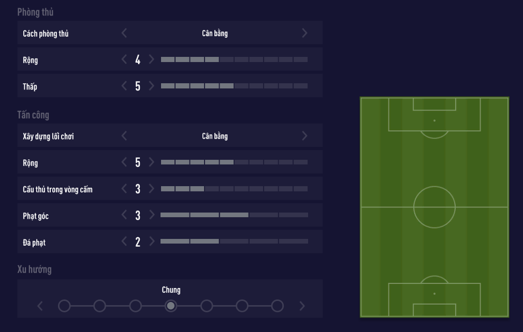Click left arrow for Cách phòng thủ
This screenshot has height=332, width=523.
coord(124,33)
